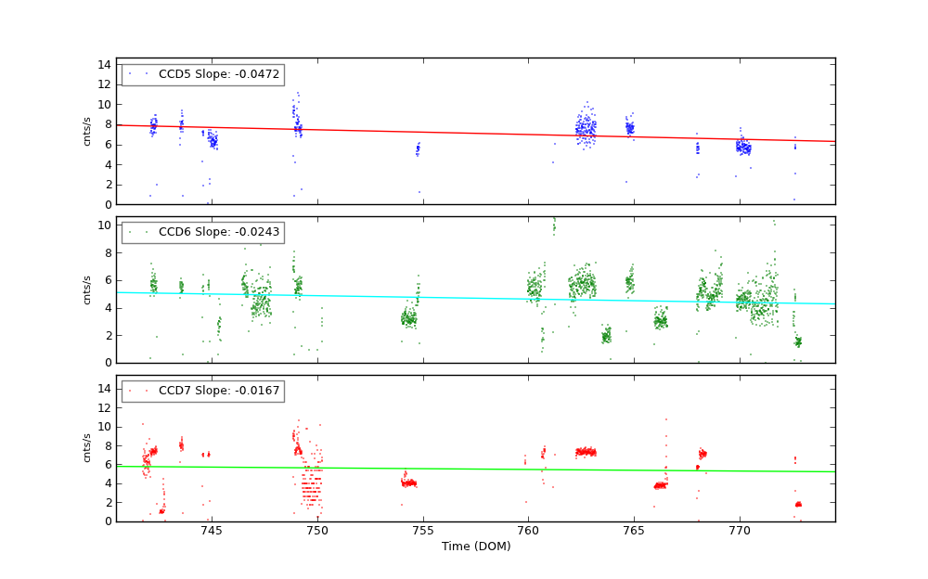Image resolution: width=928 pixels, height=579 pixels.
Task: Click the 765 tick label on time axis
Action: pos(634,531)
